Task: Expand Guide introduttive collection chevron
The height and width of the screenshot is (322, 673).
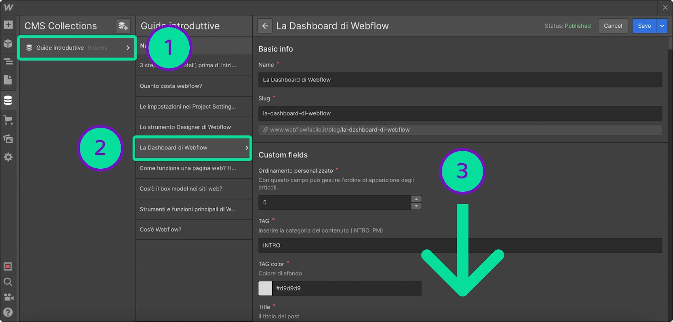Action: (x=128, y=48)
